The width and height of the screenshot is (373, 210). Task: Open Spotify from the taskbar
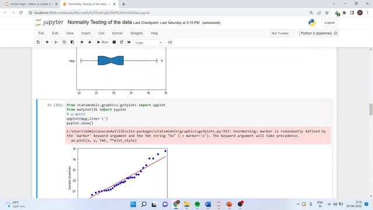(x=197, y=204)
